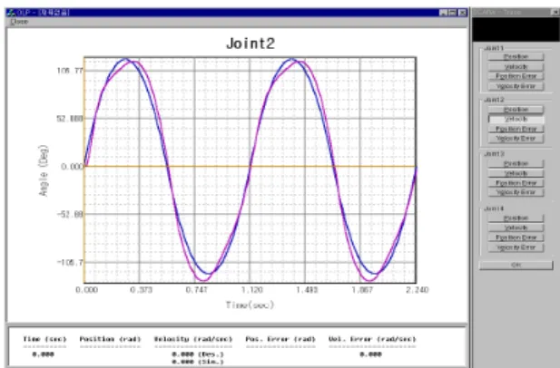Click the Joint1 Velocity button
560x368 pixels.
click(x=516, y=67)
